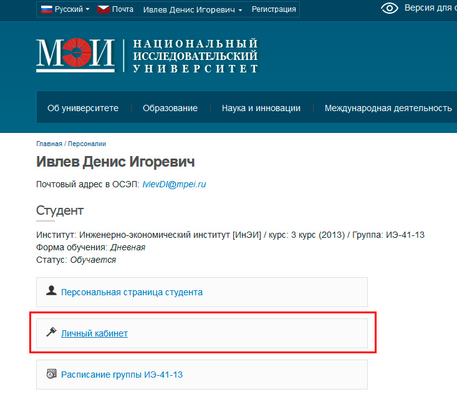
Task: Open the Личный кабинет link
Action: click(94, 333)
